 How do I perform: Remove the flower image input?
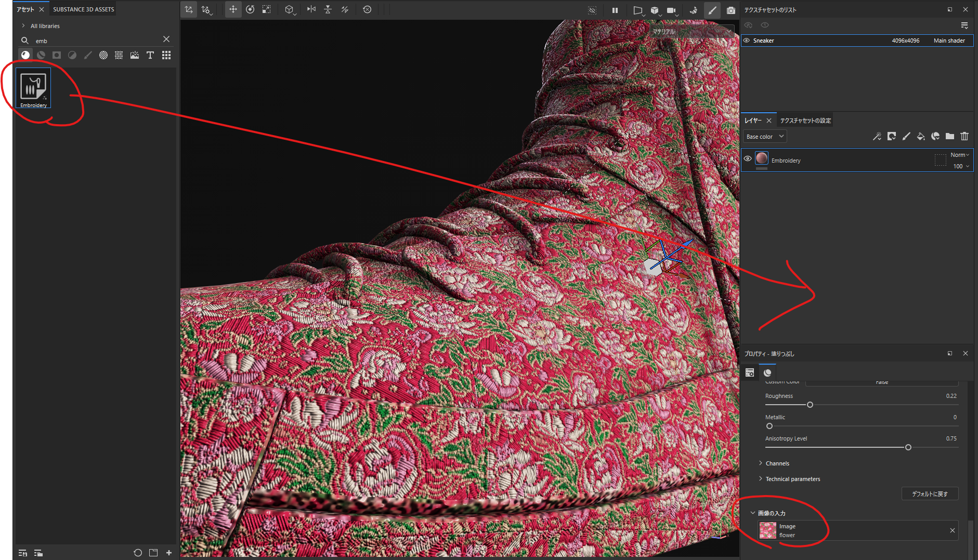point(953,530)
